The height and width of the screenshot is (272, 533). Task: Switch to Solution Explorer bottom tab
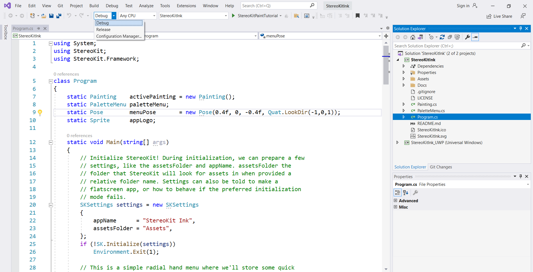pos(410,167)
